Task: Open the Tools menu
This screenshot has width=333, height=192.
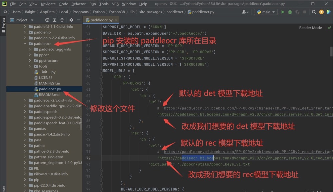Action: coord(104,4)
